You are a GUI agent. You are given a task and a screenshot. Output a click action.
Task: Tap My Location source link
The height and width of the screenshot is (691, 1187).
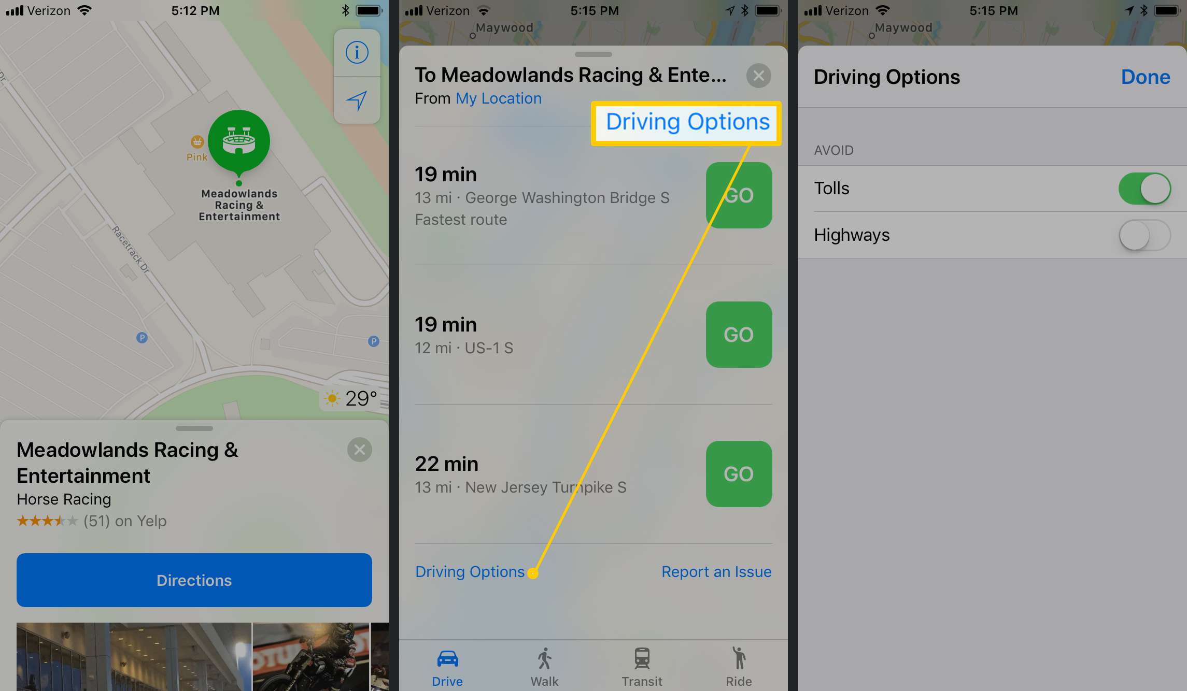tap(498, 97)
